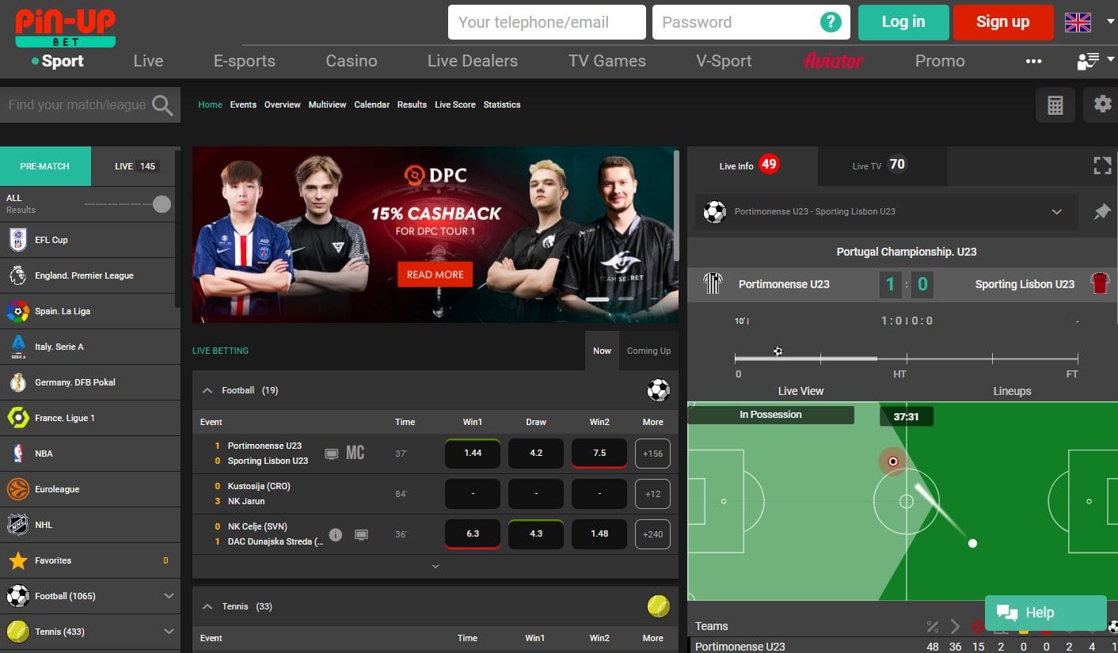Switch to the Live Info tab
Viewport: 1118px width, 653px height.
coord(752,165)
